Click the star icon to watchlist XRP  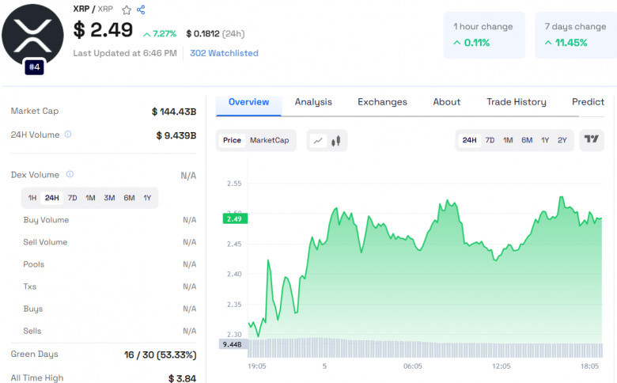tap(127, 9)
